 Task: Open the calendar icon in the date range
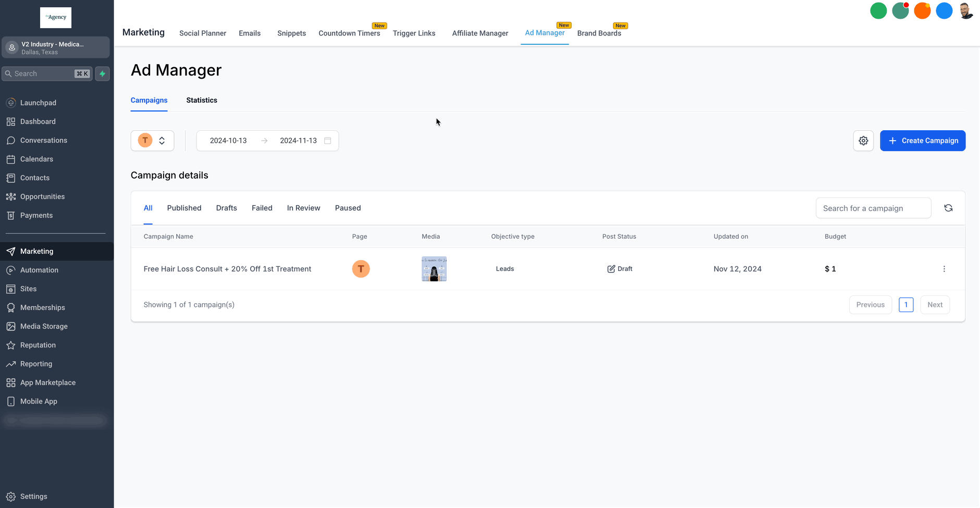(x=328, y=141)
